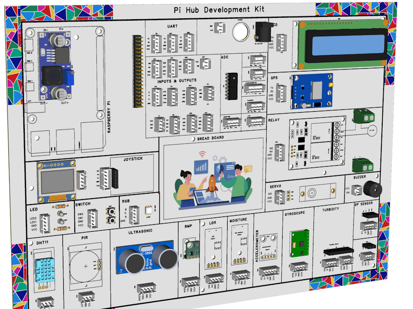Screen dimensions: 413x309
Task: Select the OLED display module
Action: point(56,182)
